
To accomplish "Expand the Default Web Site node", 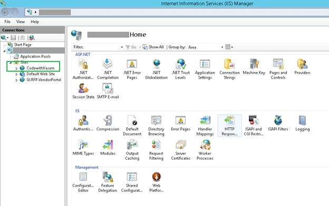I will click(x=16, y=74).
